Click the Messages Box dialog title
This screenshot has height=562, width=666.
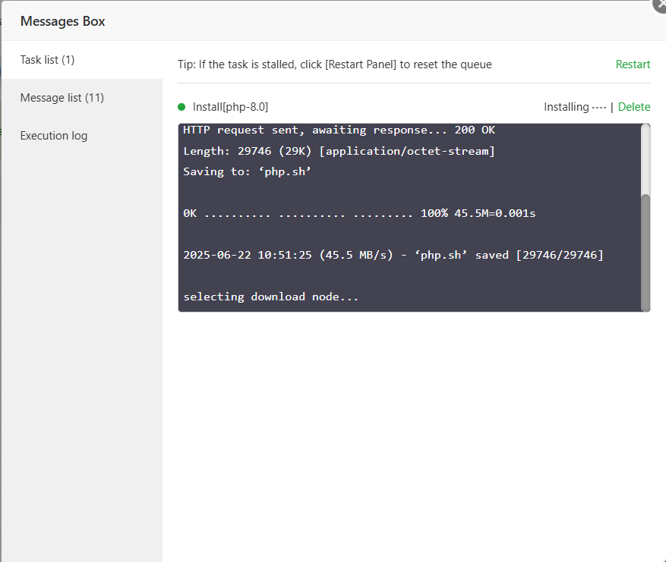(62, 21)
